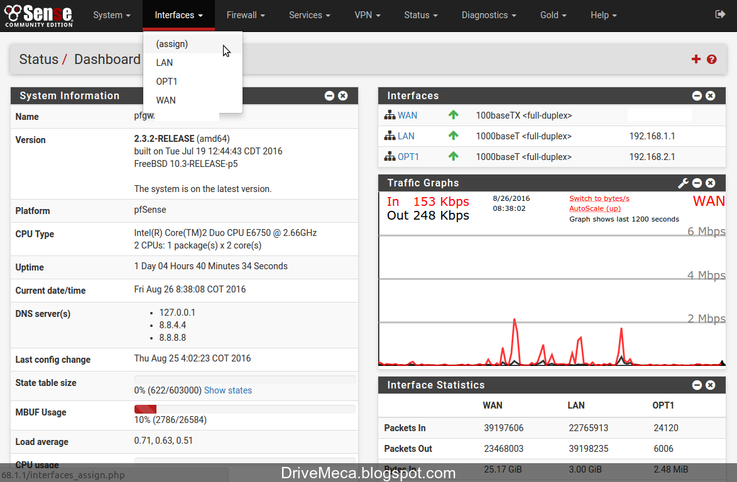Collapse the System Information widget
The width and height of the screenshot is (737, 482).
click(x=329, y=95)
